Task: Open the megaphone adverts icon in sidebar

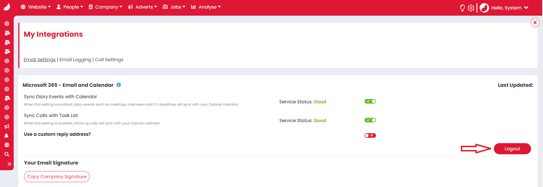Action: pyautogui.click(x=7, y=126)
